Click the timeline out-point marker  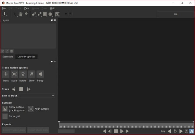[x=193, y=122]
